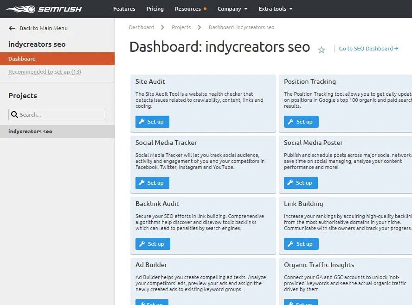Set up Social Media Tracker
Screen dimensions: 412x305
pos(152,183)
